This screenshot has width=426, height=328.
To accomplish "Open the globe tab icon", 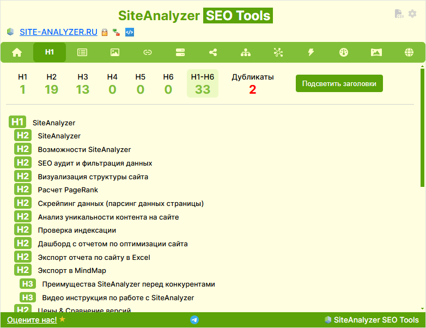I will [409, 52].
